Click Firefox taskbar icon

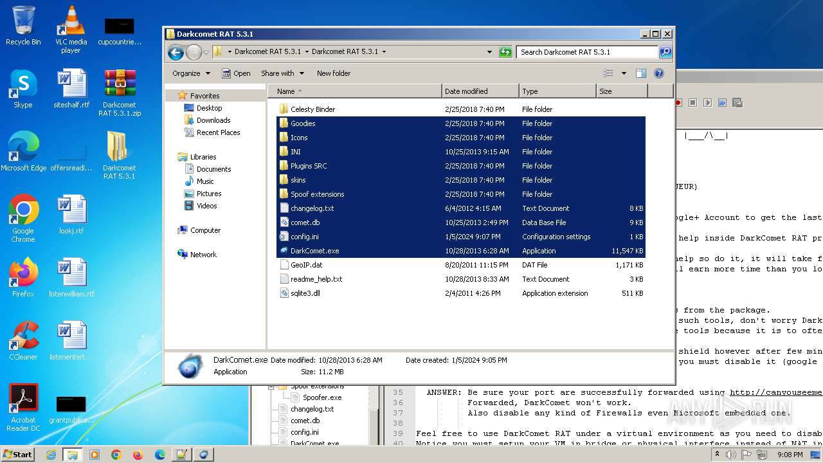tap(138, 455)
